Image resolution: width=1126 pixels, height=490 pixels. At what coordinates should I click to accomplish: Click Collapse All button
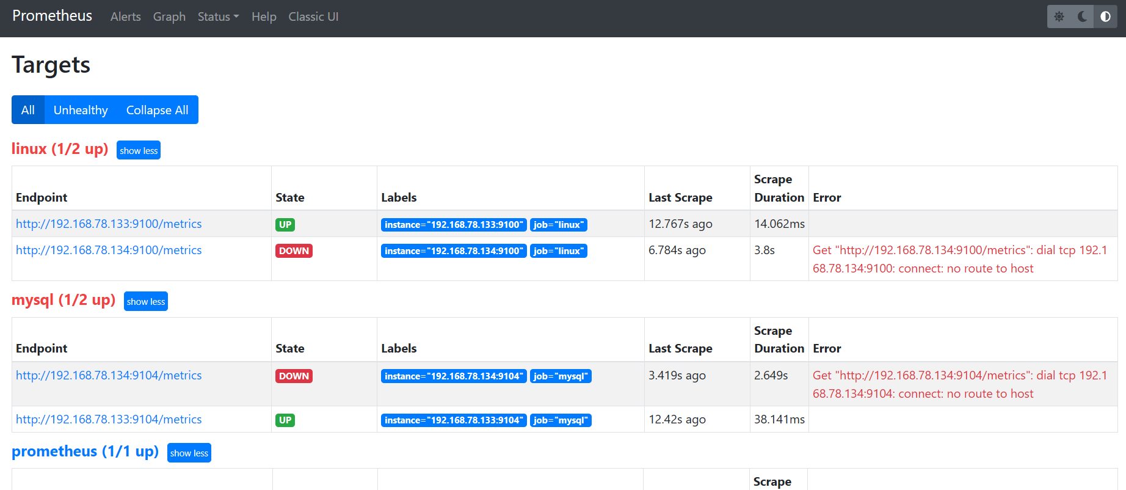click(x=157, y=110)
